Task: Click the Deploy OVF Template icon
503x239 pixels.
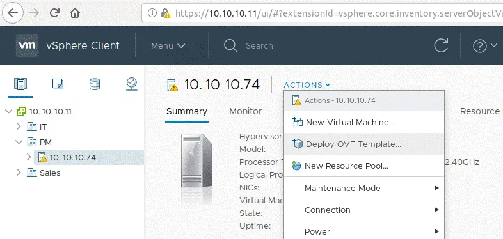Action: point(298,144)
